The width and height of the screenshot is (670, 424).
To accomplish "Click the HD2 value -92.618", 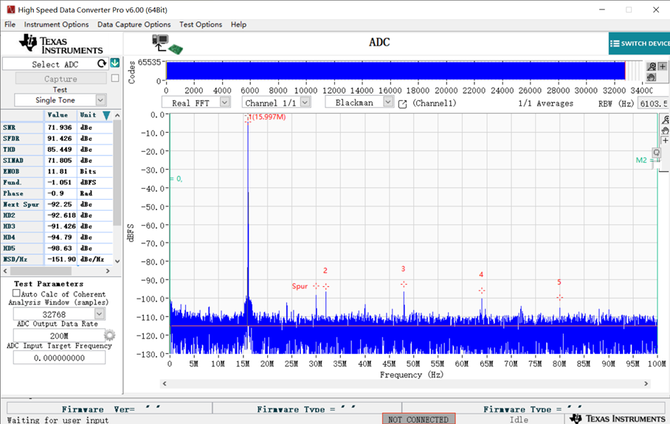I will (x=60, y=215).
